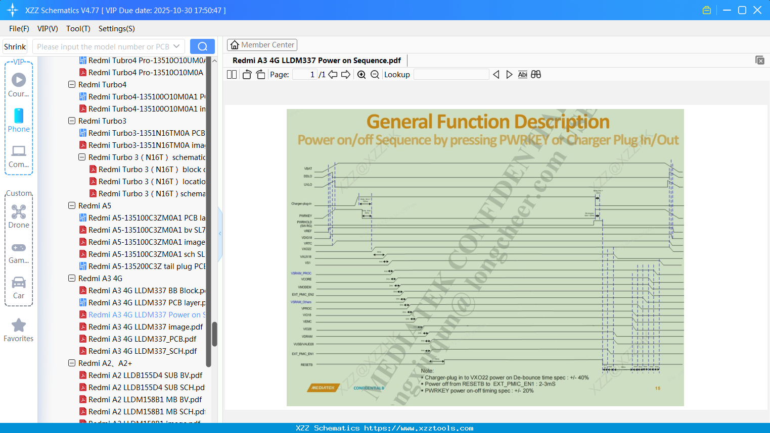The width and height of the screenshot is (770, 433).
Task: Click the Lookup text field
Action: pos(451,74)
